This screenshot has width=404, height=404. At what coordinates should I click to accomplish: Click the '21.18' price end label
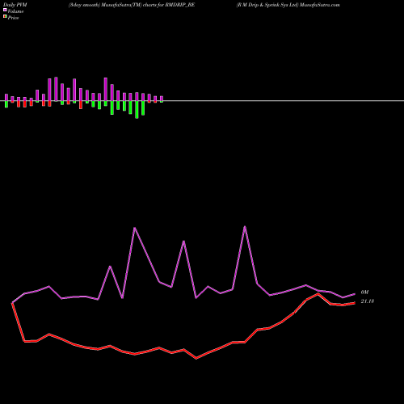(x=368, y=301)
